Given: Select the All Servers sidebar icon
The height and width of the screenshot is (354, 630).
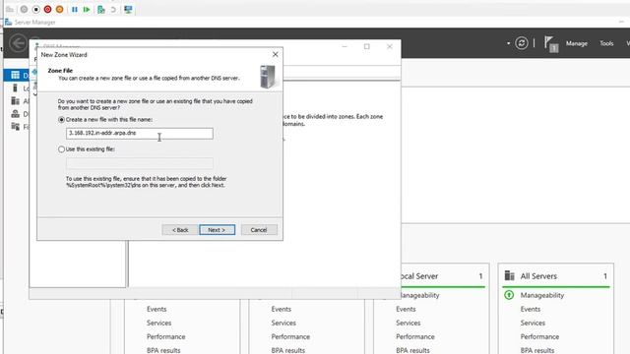Looking at the screenshot, I should (x=16, y=100).
